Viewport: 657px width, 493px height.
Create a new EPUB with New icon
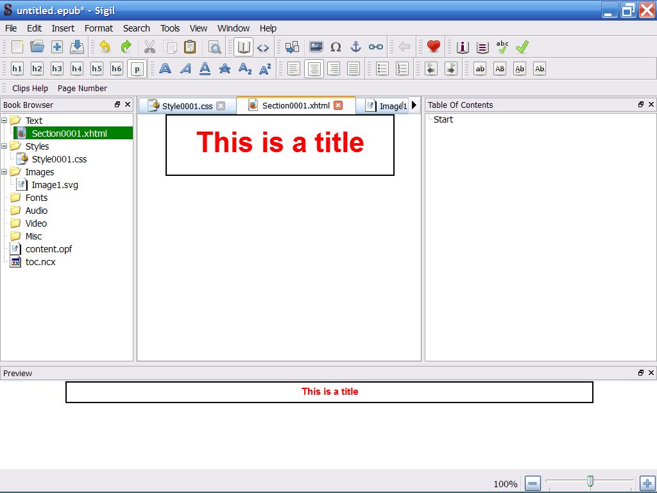click(x=17, y=47)
